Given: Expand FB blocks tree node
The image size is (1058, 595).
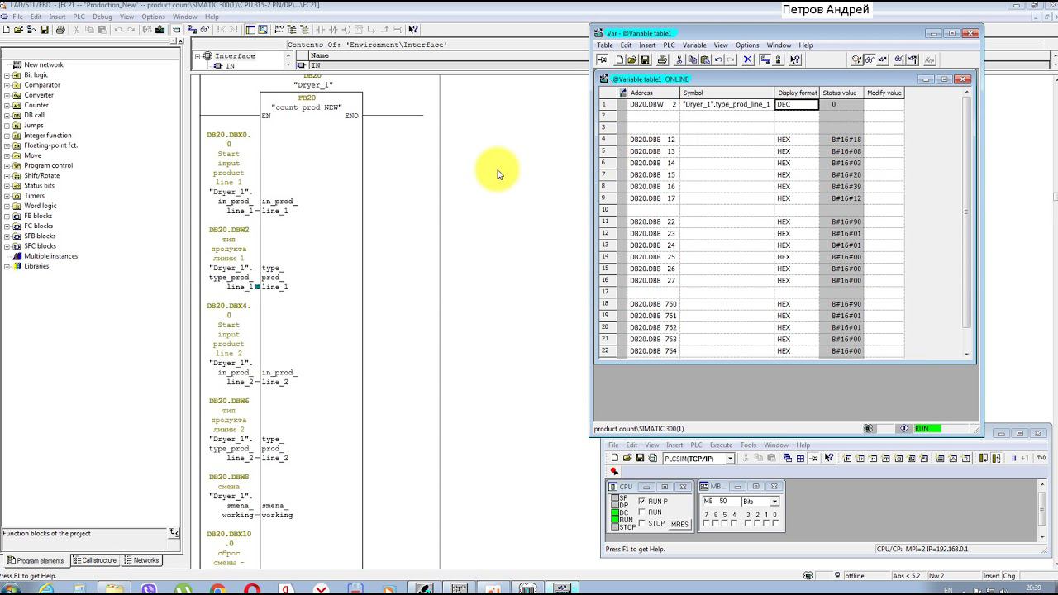Looking at the screenshot, I should (7, 216).
